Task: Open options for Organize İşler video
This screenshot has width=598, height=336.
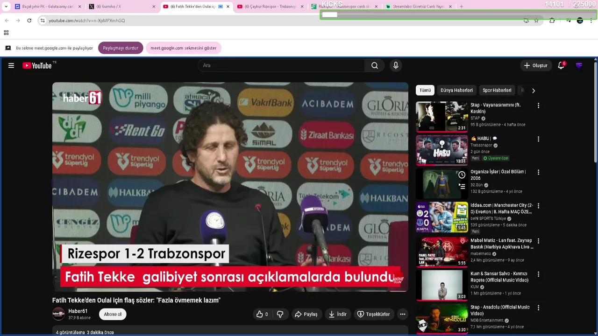Action: (538, 173)
